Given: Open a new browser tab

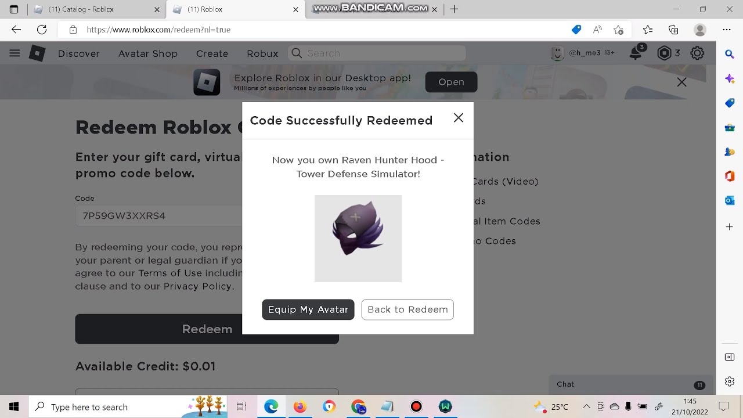Looking at the screenshot, I should tap(455, 9).
